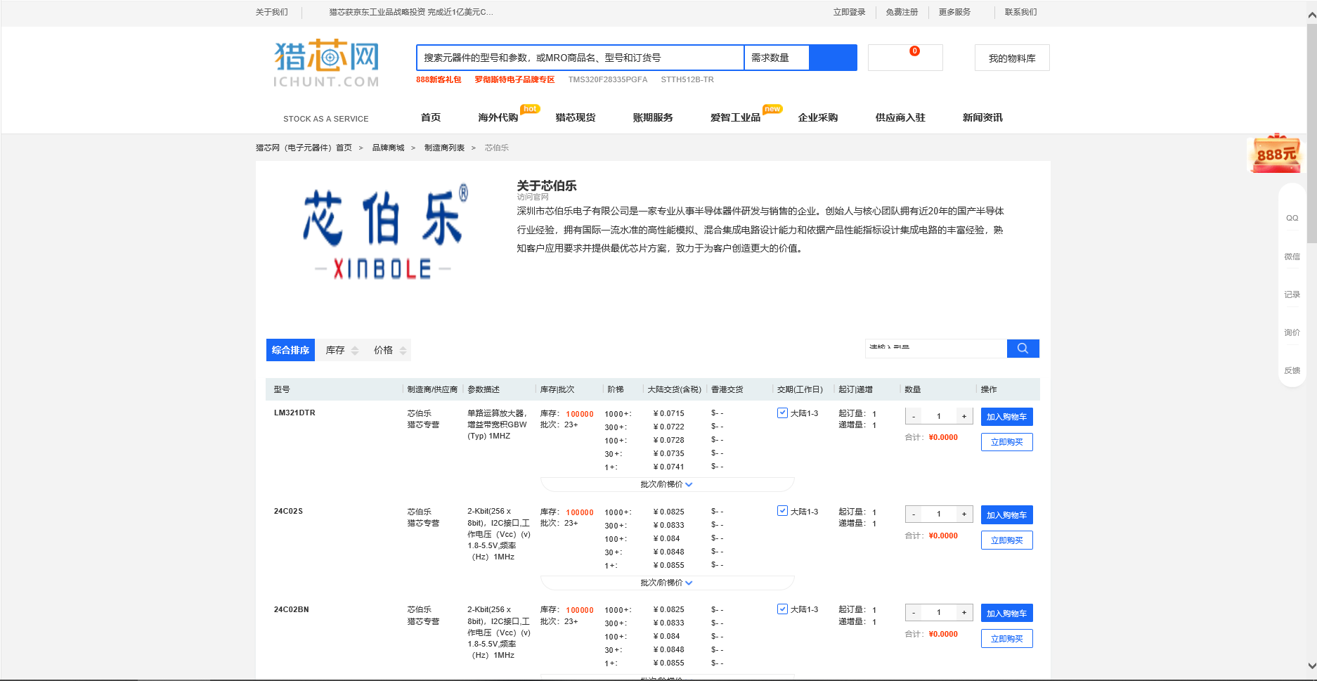The width and height of the screenshot is (1317, 681).
Task: Click breadcrumb 猎芯网 首页
Action: click(304, 148)
